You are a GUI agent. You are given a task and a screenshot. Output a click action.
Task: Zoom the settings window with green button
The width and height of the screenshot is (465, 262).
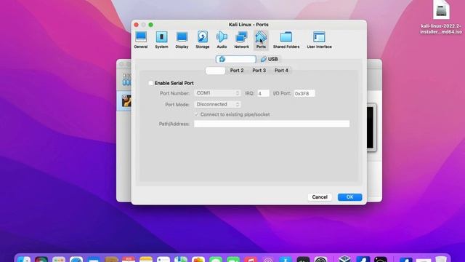coord(150,25)
